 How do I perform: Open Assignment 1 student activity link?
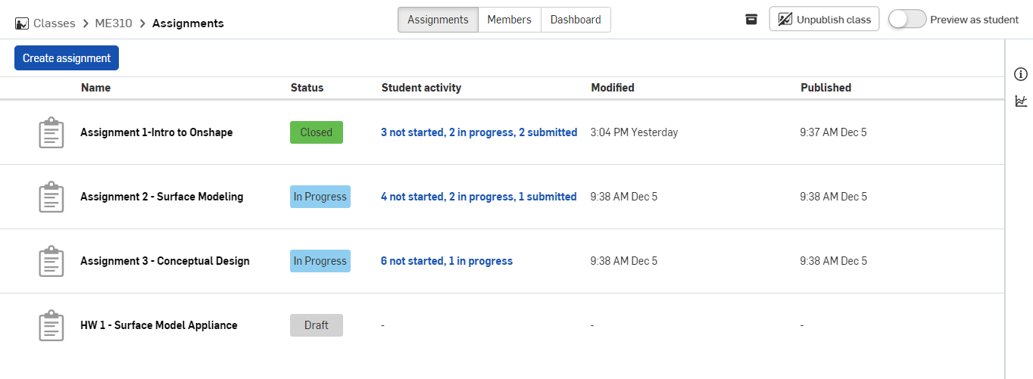click(x=479, y=132)
